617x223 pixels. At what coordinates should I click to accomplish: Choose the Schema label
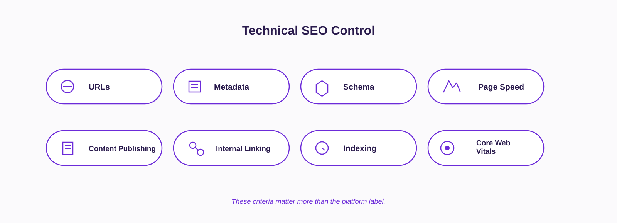359,87
